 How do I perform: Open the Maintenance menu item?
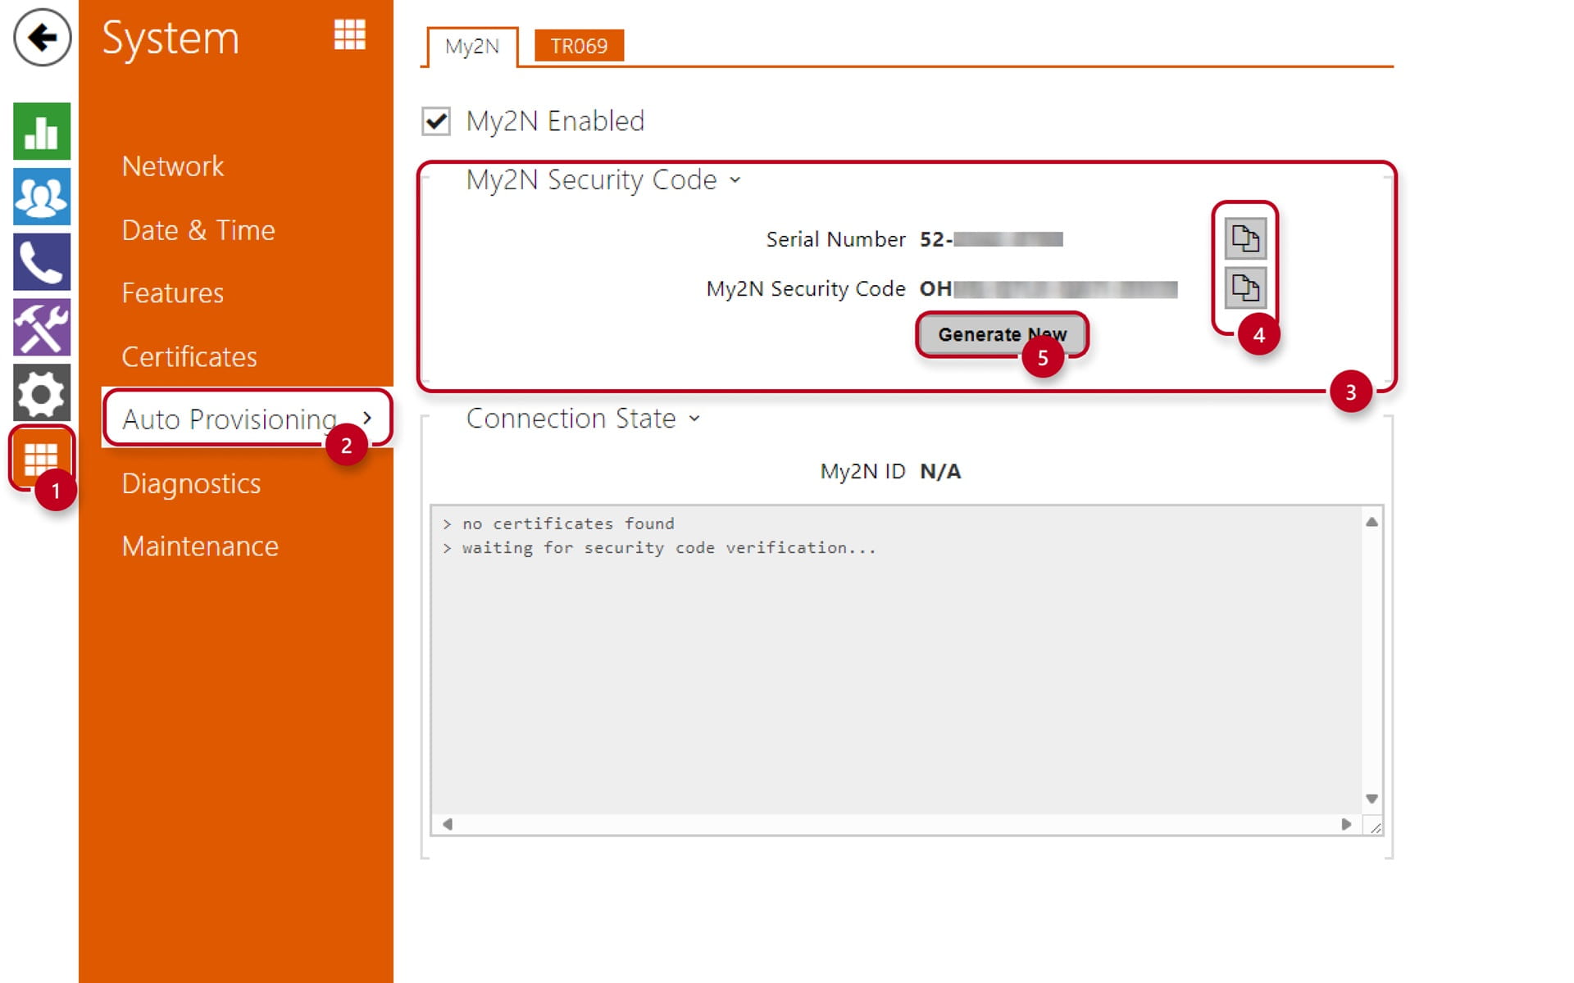[200, 546]
